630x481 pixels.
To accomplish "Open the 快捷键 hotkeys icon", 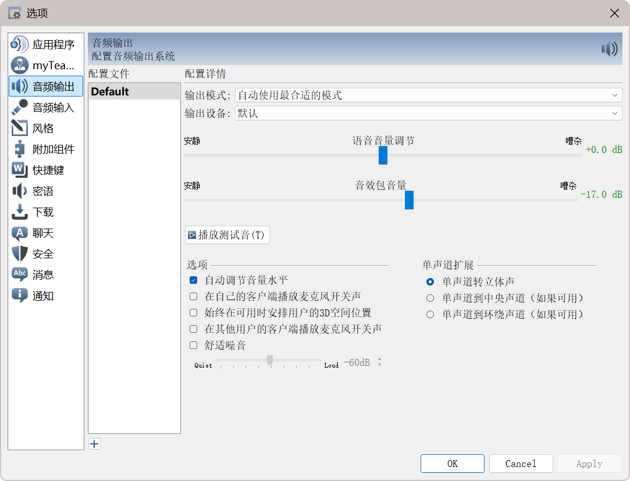I will pyautogui.click(x=20, y=170).
